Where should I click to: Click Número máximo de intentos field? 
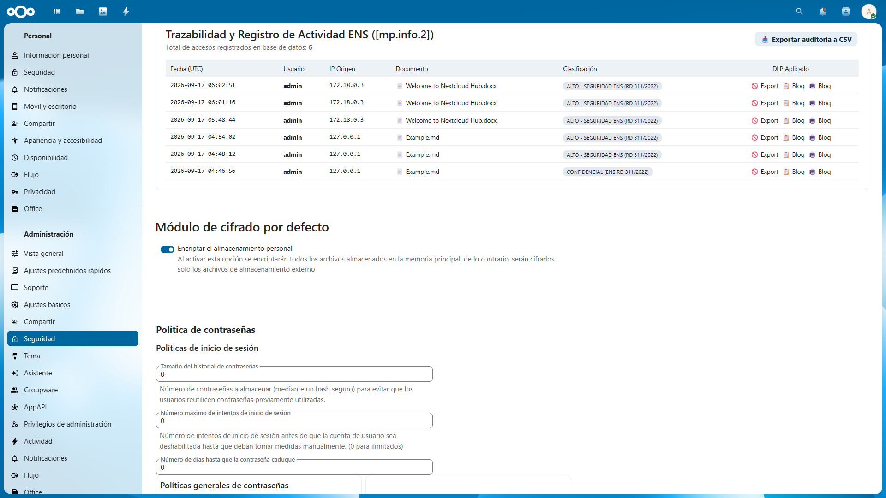294,421
